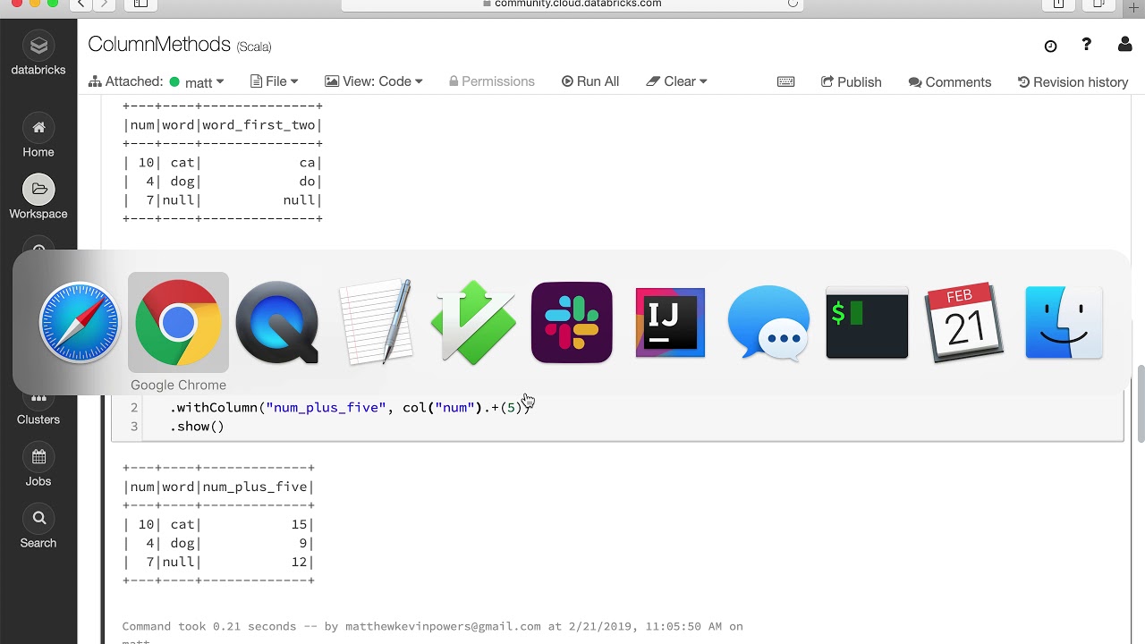Switch to IntelliJ IDEA in app switcher
The image size is (1145, 644).
[670, 323]
